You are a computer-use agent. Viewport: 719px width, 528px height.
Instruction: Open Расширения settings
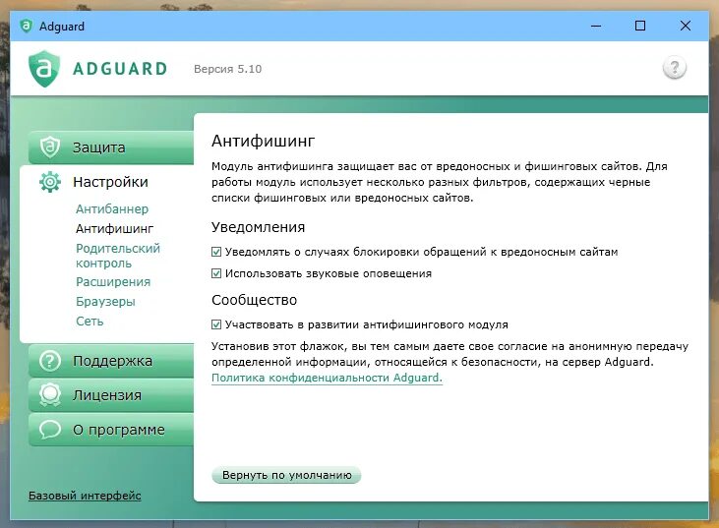tap(113, 282)
